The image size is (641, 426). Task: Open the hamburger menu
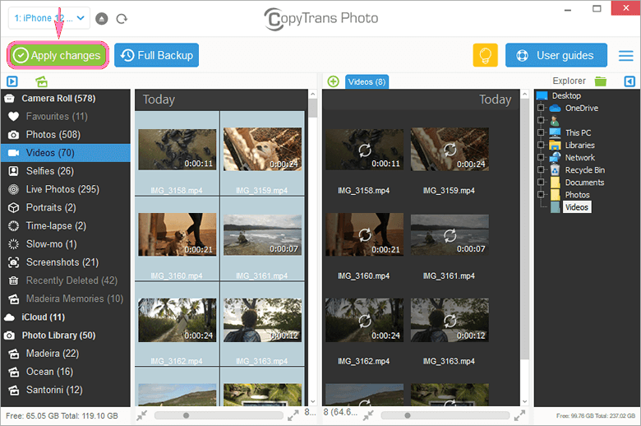tap(626, 56)
